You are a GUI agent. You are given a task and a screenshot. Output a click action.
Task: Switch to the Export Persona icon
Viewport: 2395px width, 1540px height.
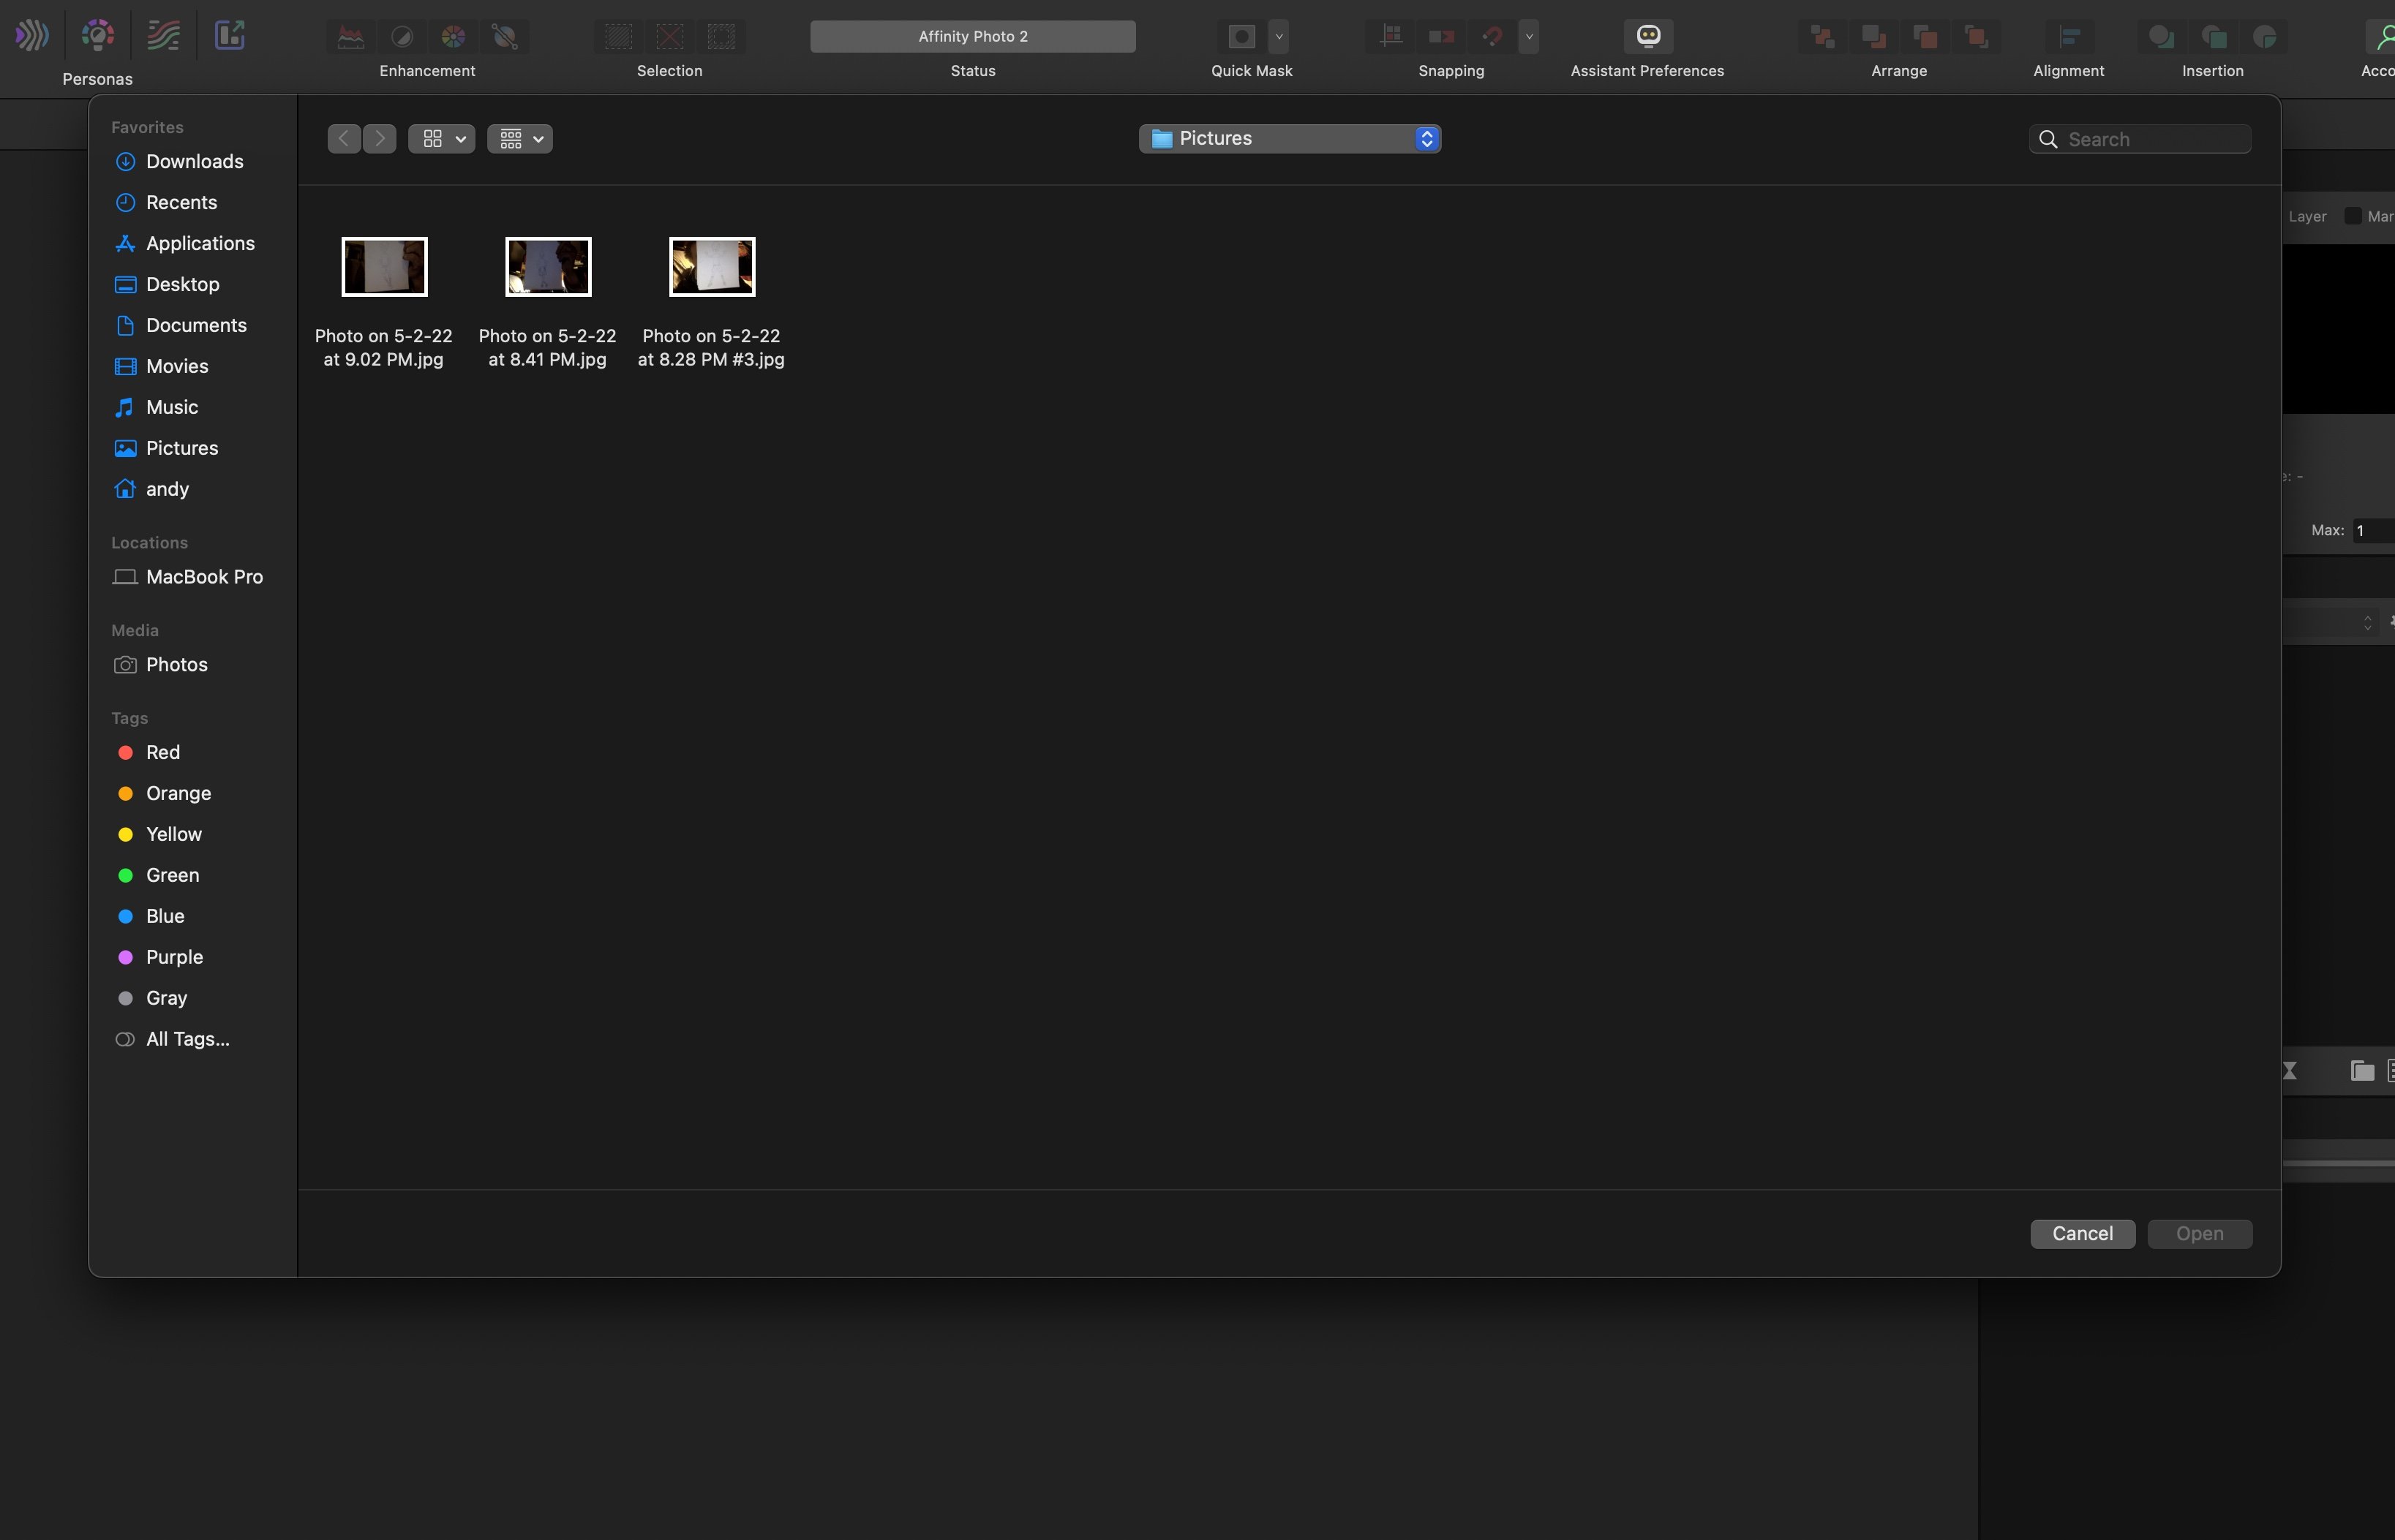(x=230, y=36)
